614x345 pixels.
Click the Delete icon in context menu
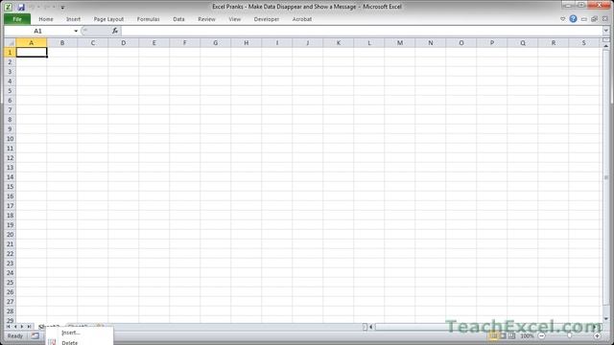(52, 342)
